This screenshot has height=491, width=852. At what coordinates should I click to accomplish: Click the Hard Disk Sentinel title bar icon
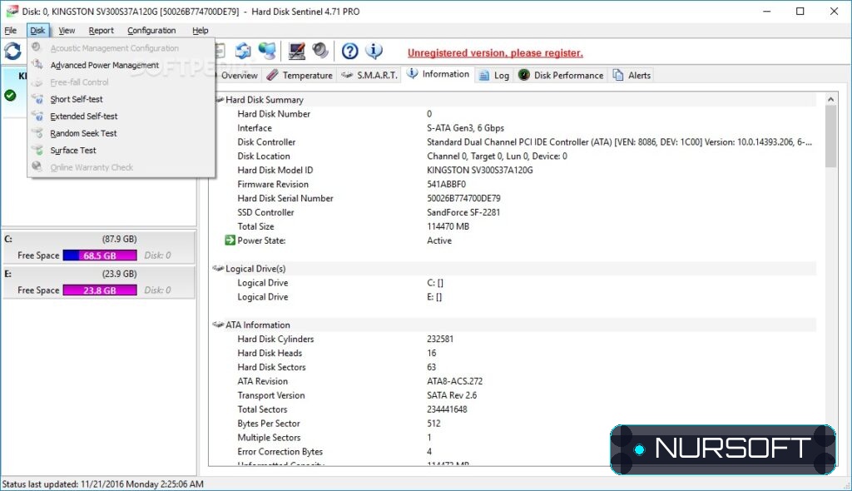tap(12, 11)
